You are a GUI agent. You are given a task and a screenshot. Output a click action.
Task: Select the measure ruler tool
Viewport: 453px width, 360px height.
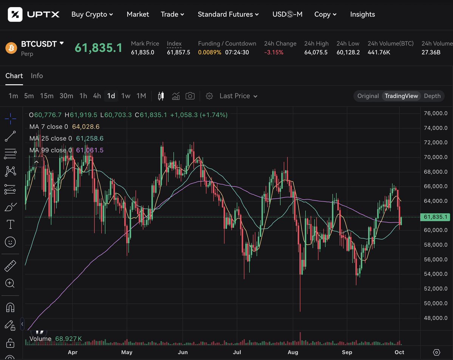(10, 265)
